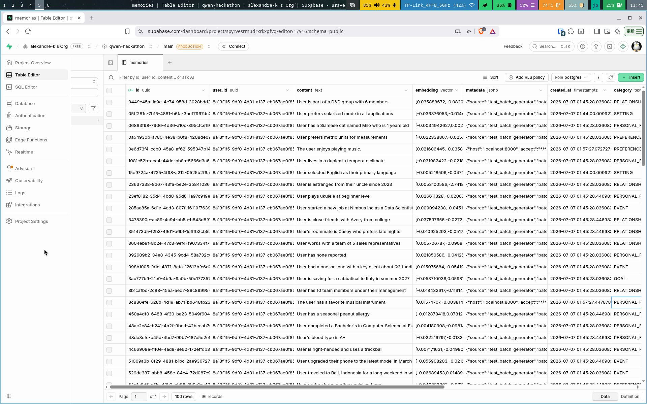Expand the organization switcher next to alexandre-k's Org
This screenshot has height=404, width=647.
89,46
